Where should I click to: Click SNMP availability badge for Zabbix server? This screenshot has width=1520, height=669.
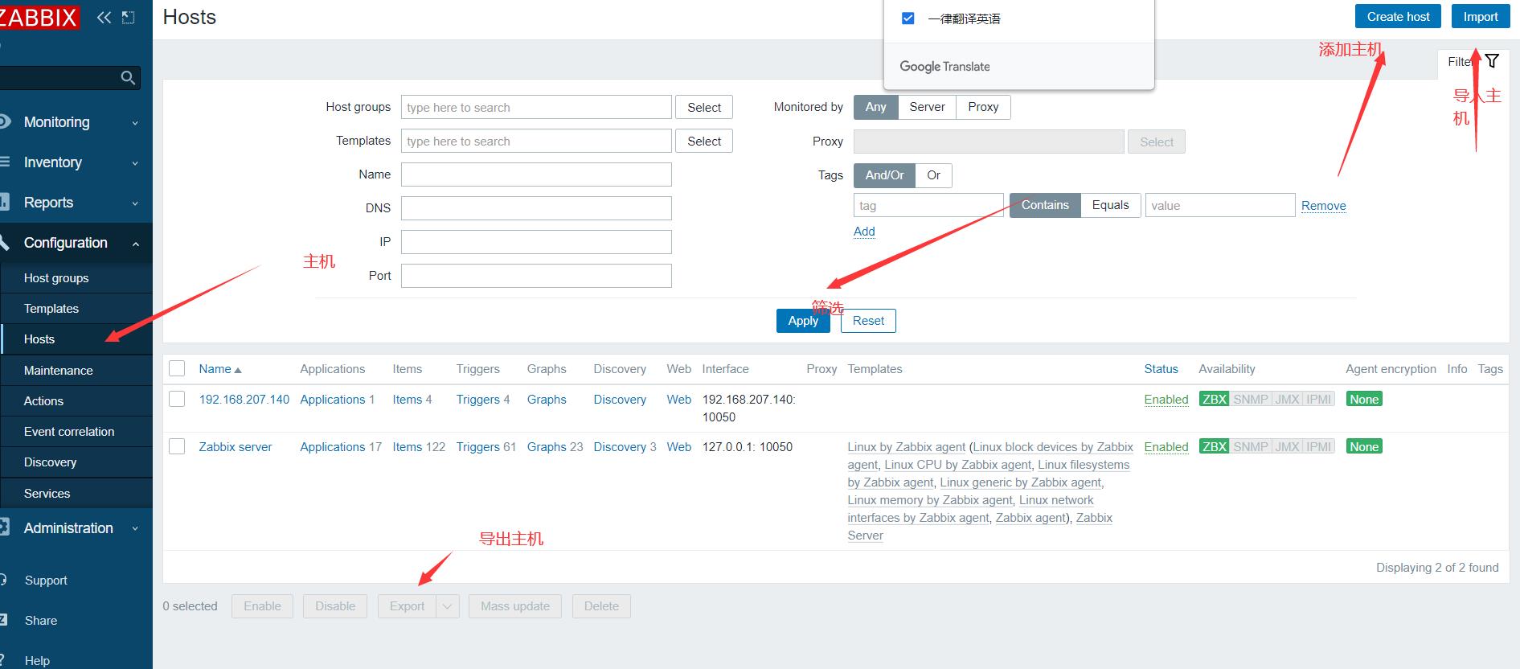click(1250, 446)
